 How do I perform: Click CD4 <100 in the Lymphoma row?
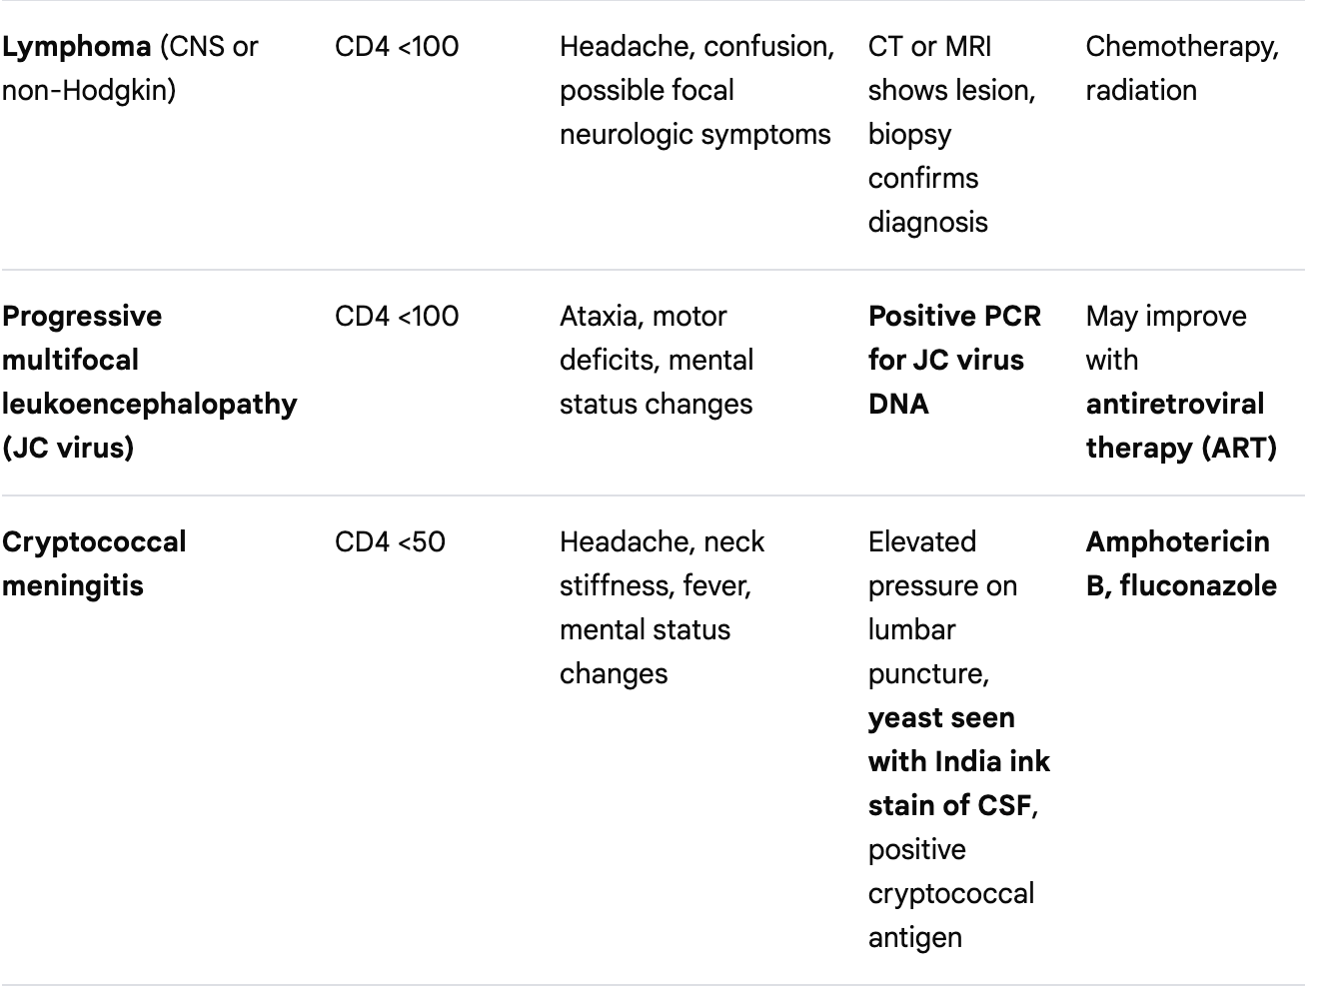[397, 47]
